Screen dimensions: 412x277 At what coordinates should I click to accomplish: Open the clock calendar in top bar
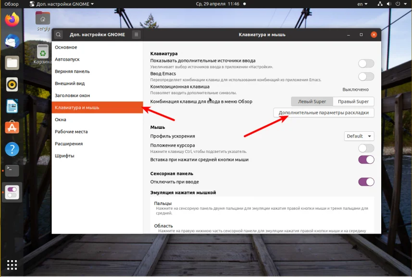218,4
